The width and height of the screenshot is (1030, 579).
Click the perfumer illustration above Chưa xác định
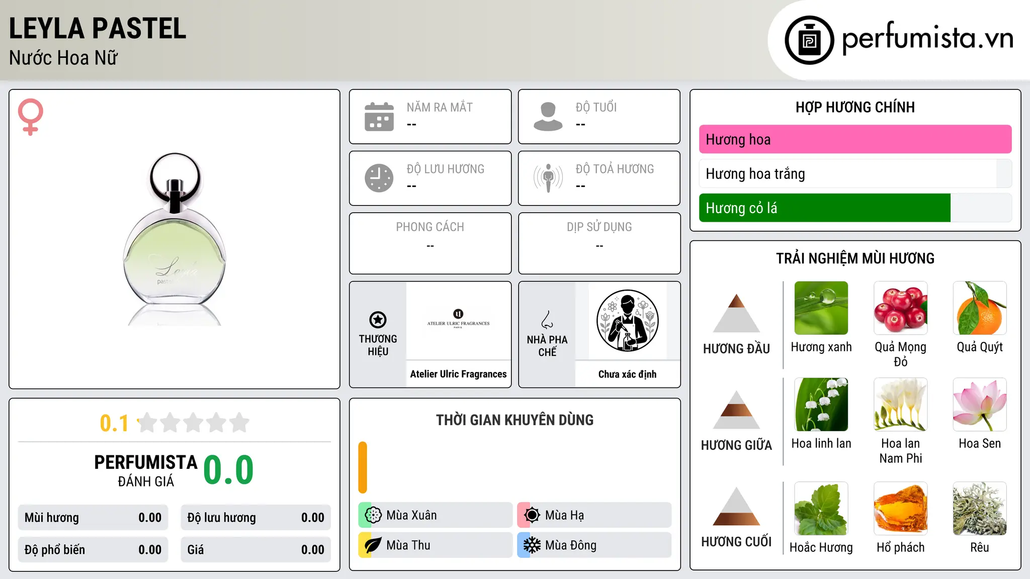tap(627, 321)
